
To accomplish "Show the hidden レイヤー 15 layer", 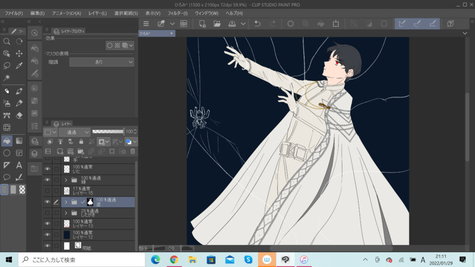I will (47, 191).
